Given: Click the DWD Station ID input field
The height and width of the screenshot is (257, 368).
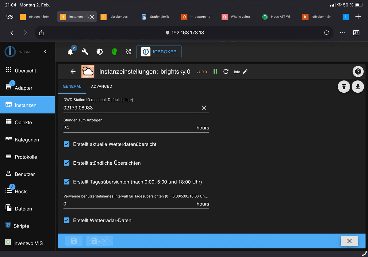Looking at the screenshot, I should pos(131,108).
